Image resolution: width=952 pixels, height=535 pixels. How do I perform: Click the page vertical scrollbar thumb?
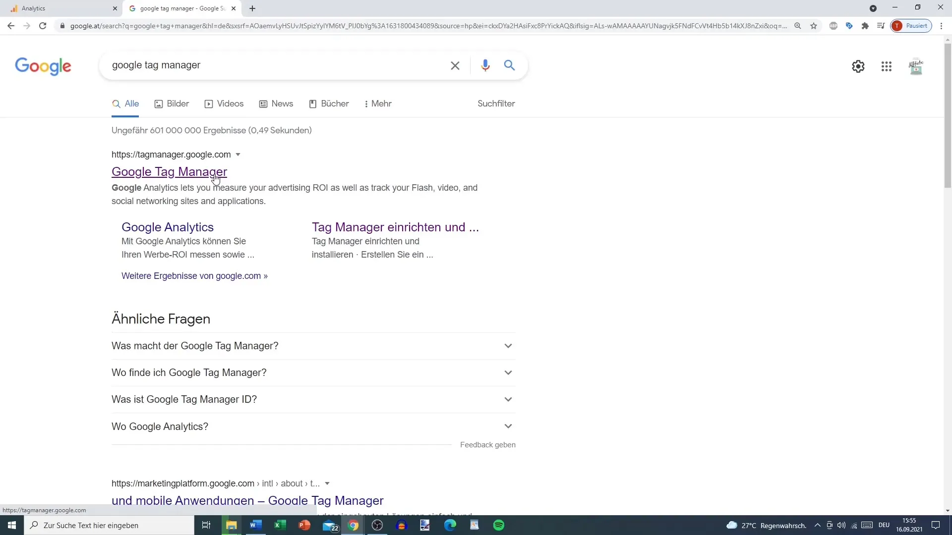tap(948, 115)
